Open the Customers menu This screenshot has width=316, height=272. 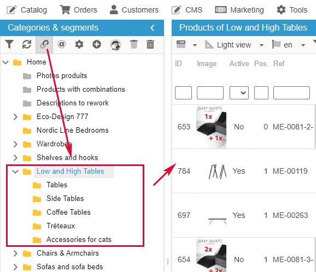tap(134, 10)
